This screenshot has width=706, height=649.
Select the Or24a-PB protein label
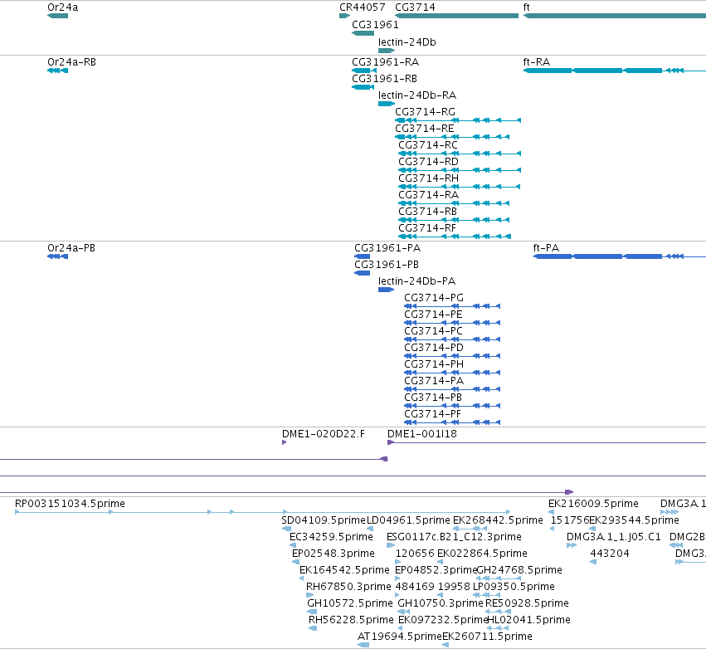71,248
